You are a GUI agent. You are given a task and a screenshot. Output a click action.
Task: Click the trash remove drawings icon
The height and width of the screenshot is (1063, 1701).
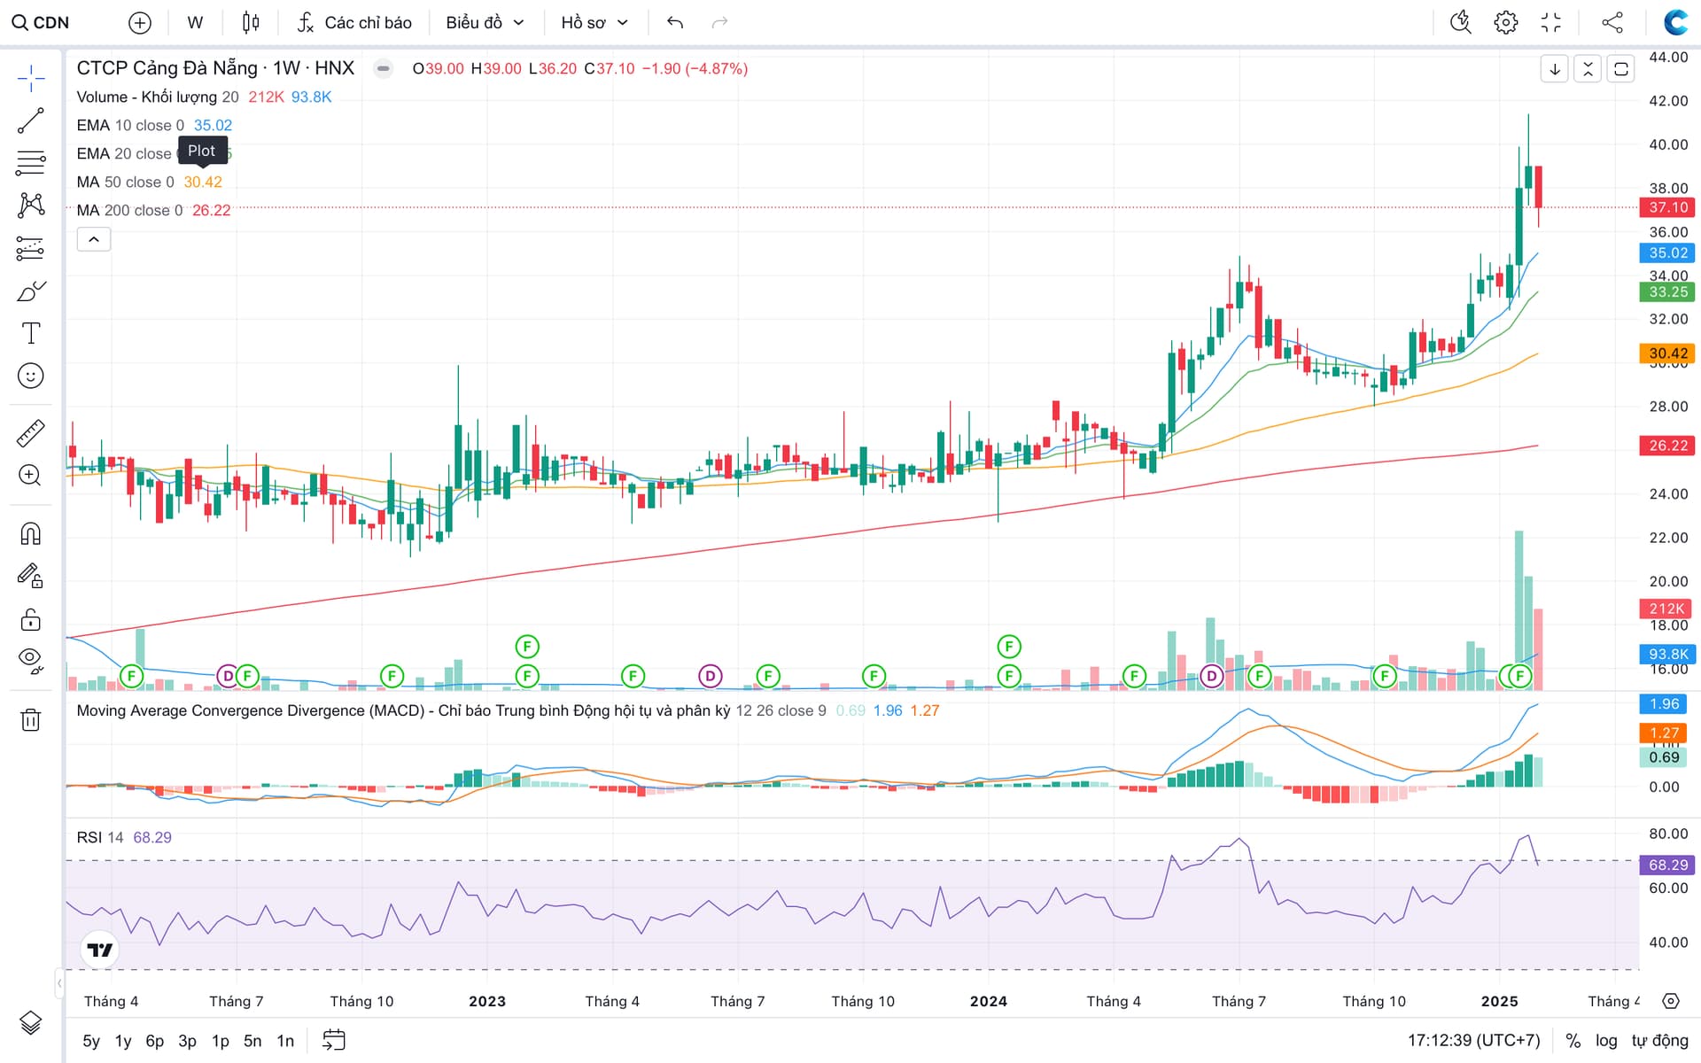(x=30, y=719)
